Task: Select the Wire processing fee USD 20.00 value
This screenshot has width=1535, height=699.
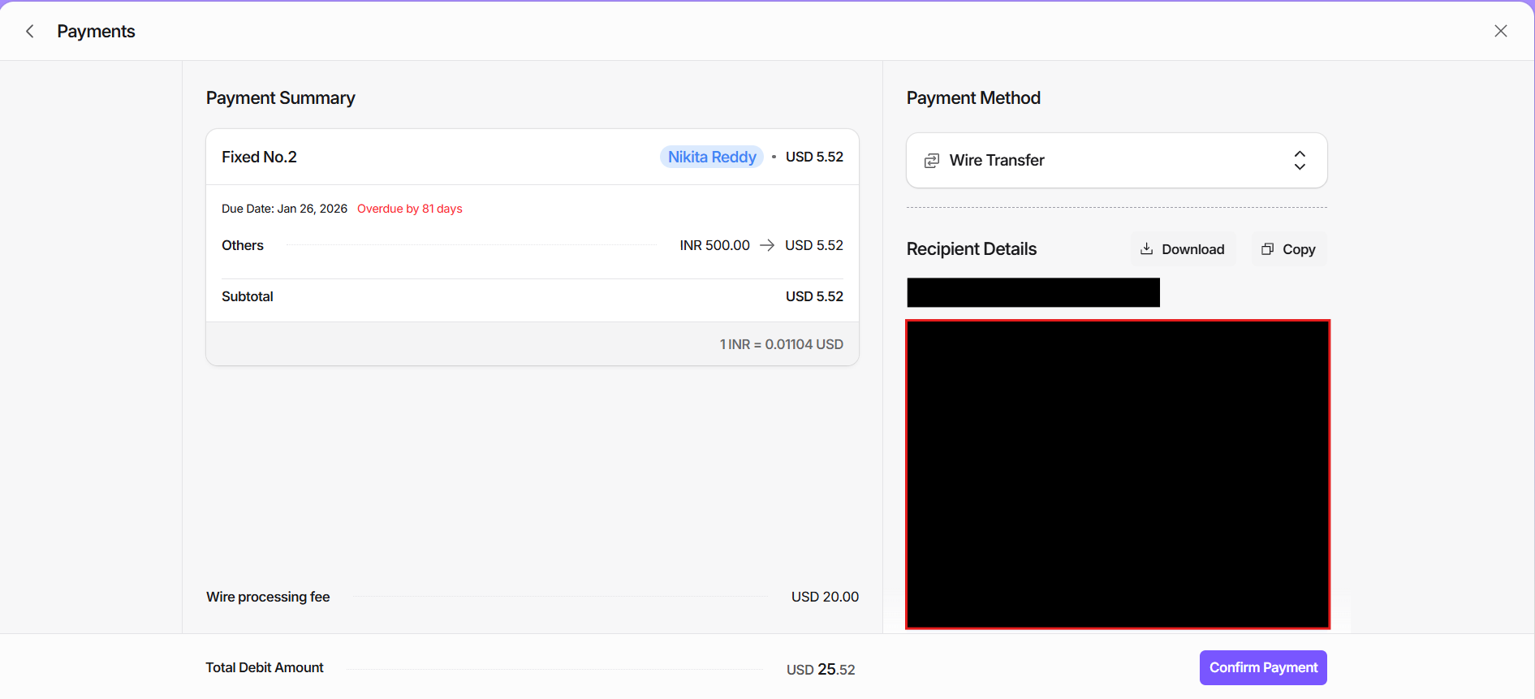Action: pyautogui.click(x=825, y=597)
